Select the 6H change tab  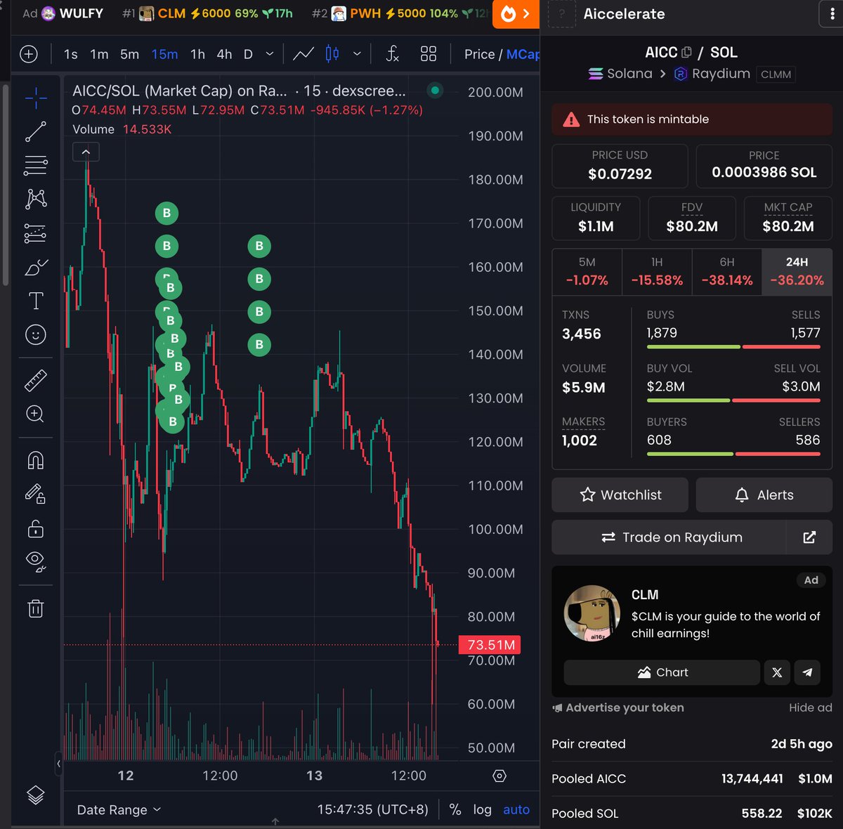coord(727,271)
